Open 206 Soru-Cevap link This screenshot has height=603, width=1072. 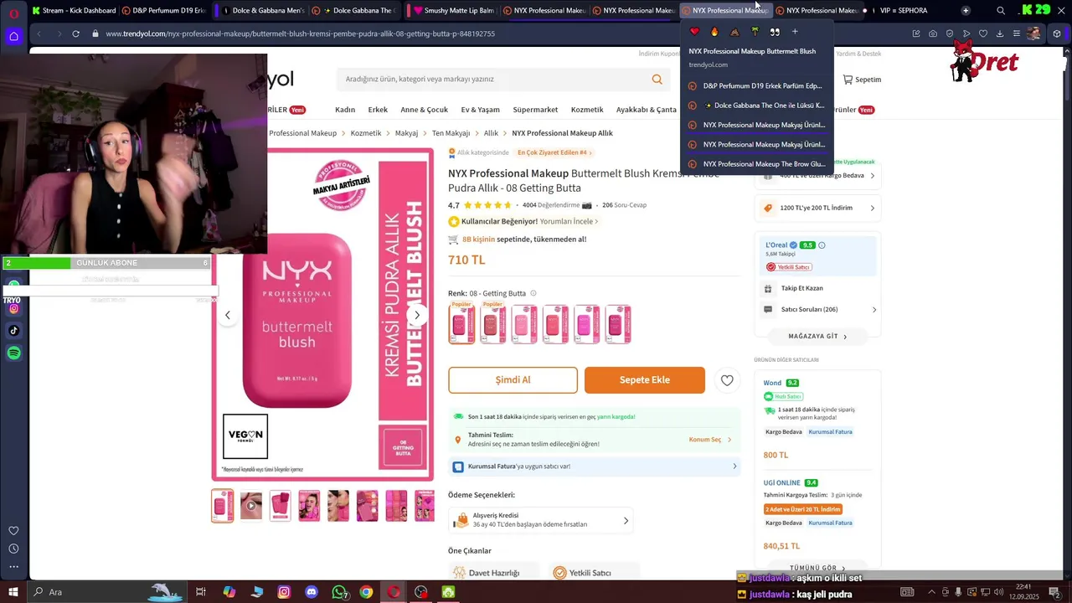click(x=624, y=205)
